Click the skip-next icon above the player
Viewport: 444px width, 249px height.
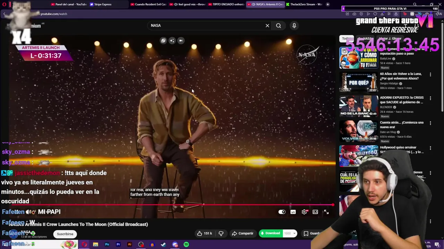click(x=181, y=40)
